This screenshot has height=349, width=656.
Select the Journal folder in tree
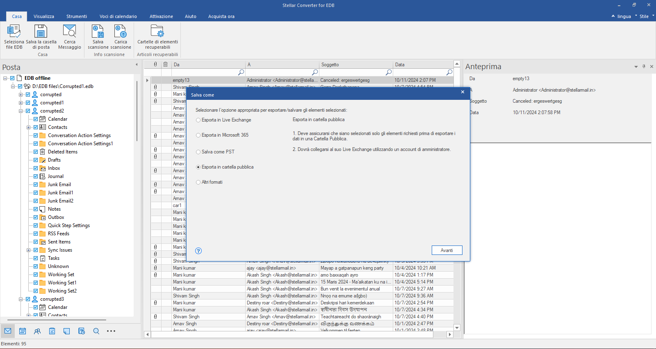[56, 176]
